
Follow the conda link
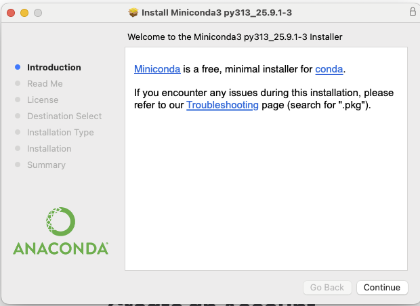[329, 69]
